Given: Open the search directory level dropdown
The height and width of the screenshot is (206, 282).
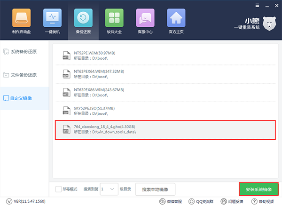Looking at the screenshot, I should [109, 189].
